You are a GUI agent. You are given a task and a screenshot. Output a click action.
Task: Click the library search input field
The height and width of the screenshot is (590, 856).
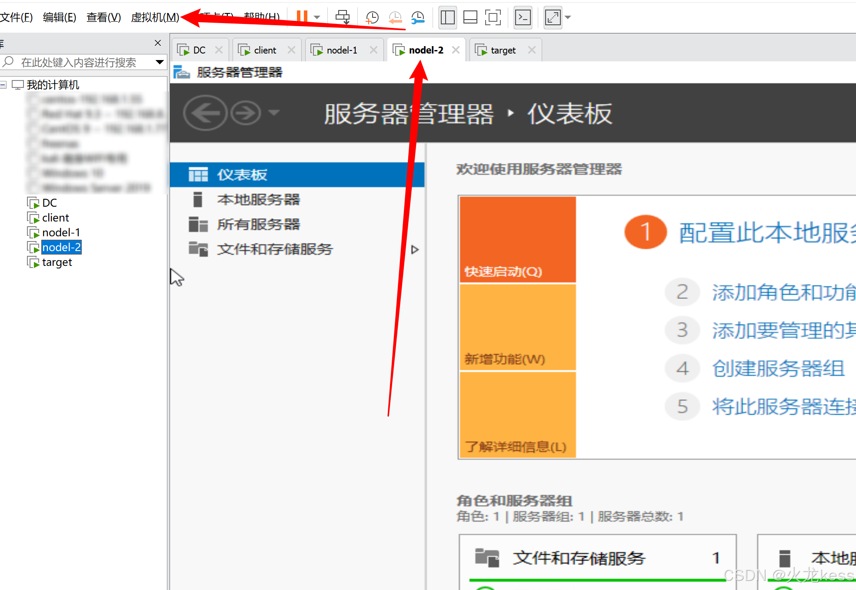coord(78,62)
